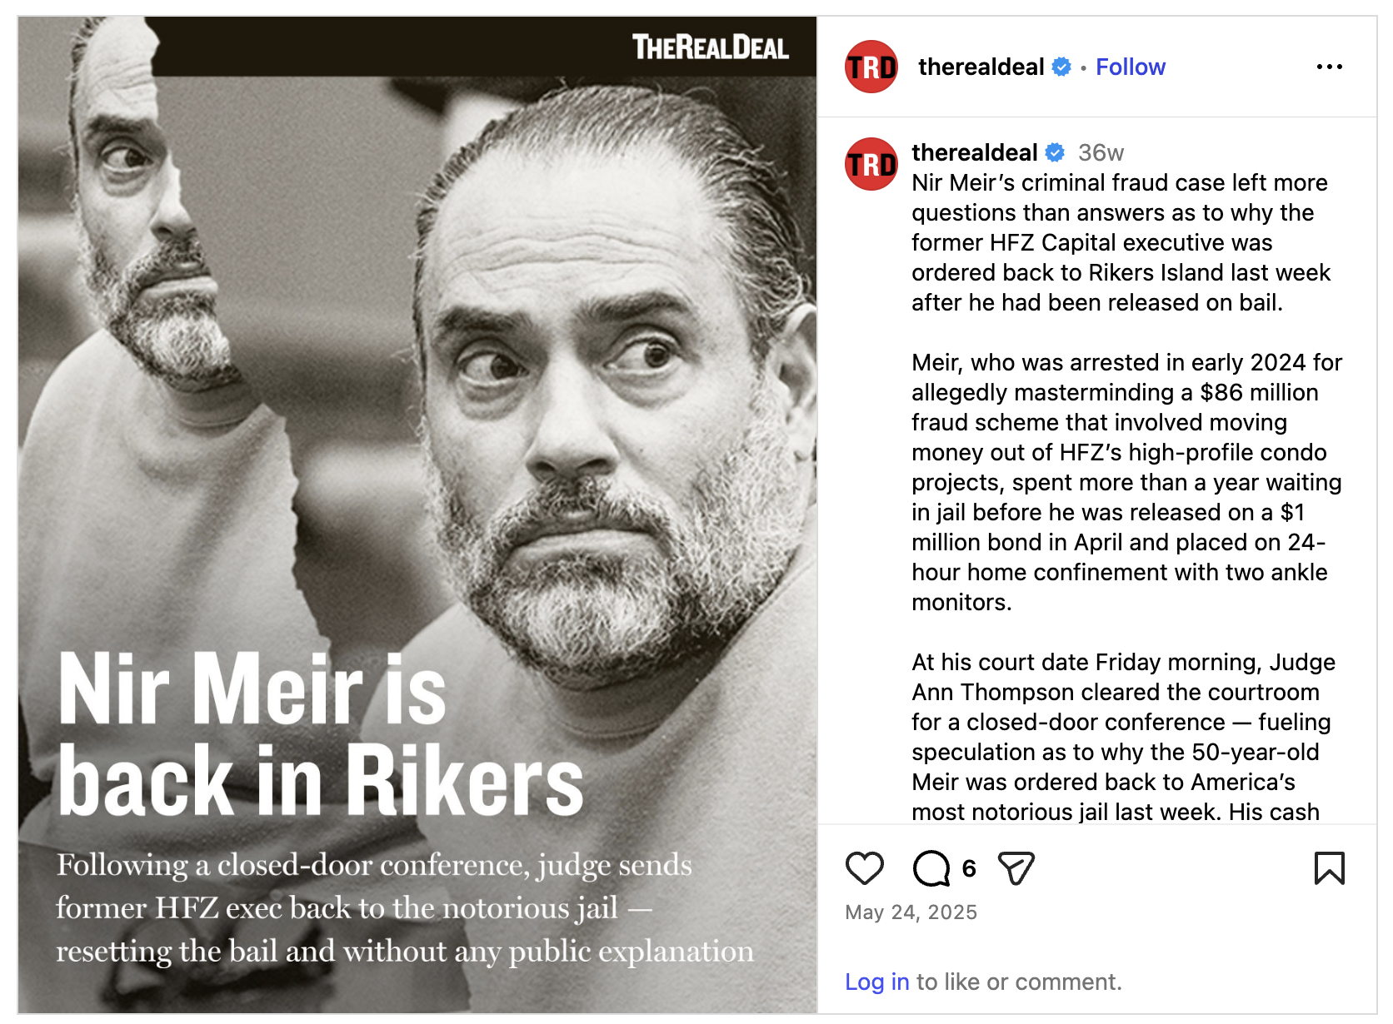Open therealdeal profile from header username
The image size is (1393, 1024).
(981, 67)
